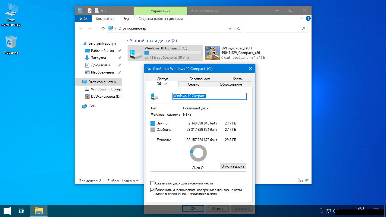Open Загрузки in the navigation pane
386x217 pixels.
coord(98,58)
